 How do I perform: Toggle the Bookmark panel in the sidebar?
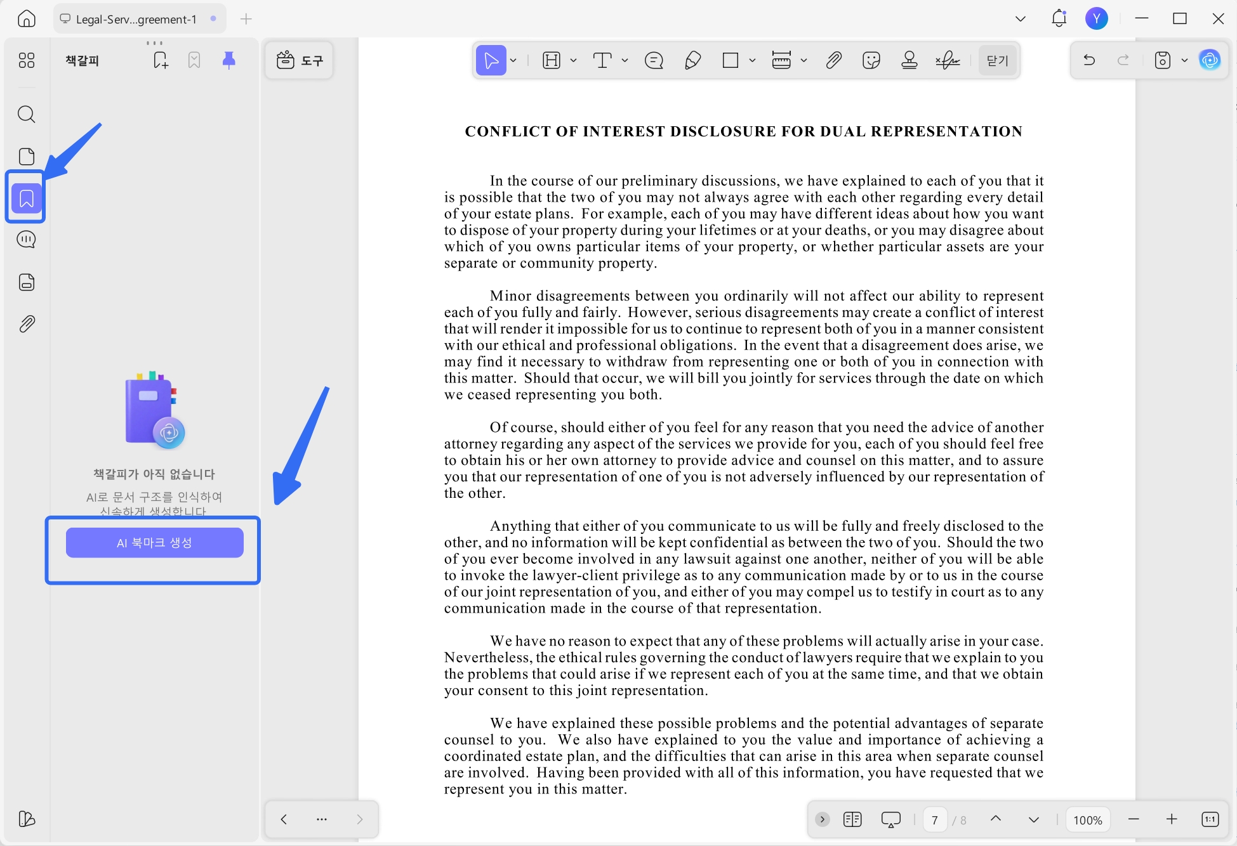pos(26,197)
